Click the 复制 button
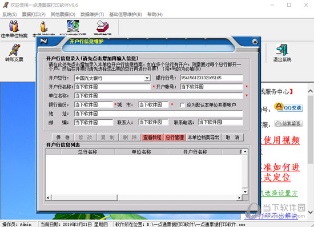Image resolution: width=314 pixels, height=227 pixels. pos(107,137)
